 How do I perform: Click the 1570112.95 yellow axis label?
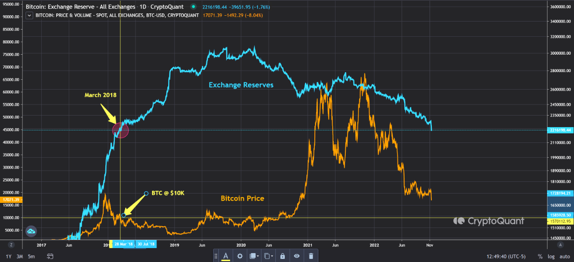[561, 221]
